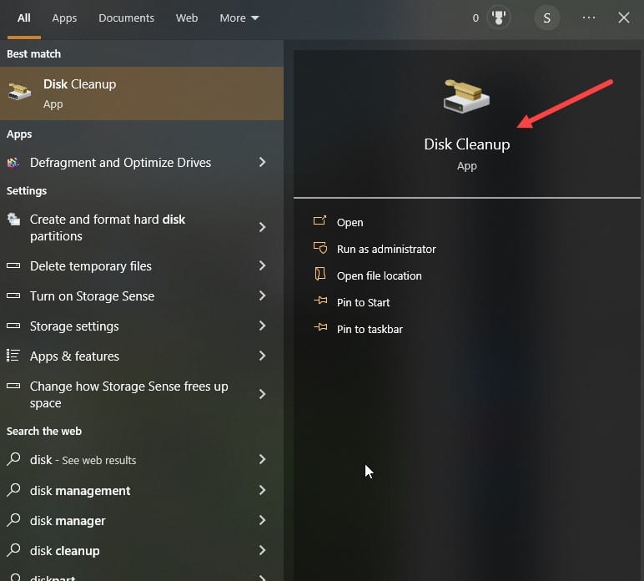Click the Open action icon
644x581 pixels.
pyautogui.click(x=320, y=220)
